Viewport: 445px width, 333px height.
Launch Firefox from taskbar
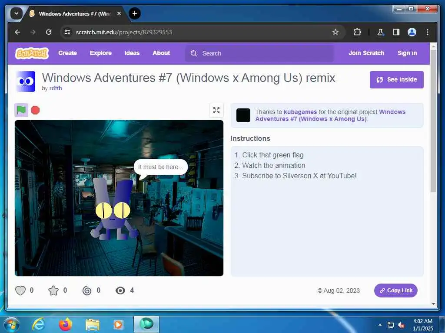click(x=66, y=324)
